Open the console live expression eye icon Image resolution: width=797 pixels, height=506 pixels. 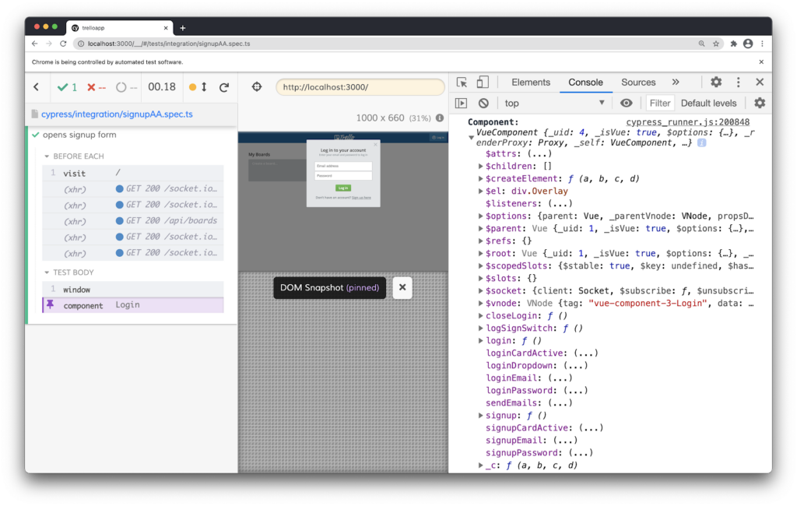pyautogui.click(x=627, y=103)
